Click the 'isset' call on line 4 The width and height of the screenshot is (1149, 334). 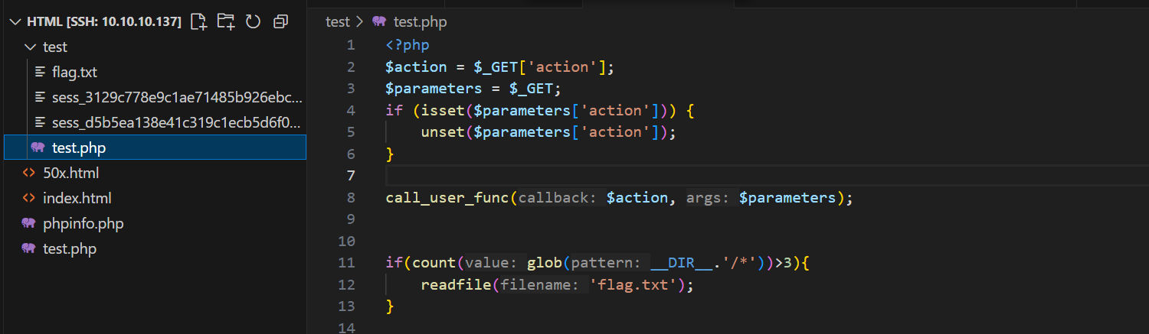[443, 110]
